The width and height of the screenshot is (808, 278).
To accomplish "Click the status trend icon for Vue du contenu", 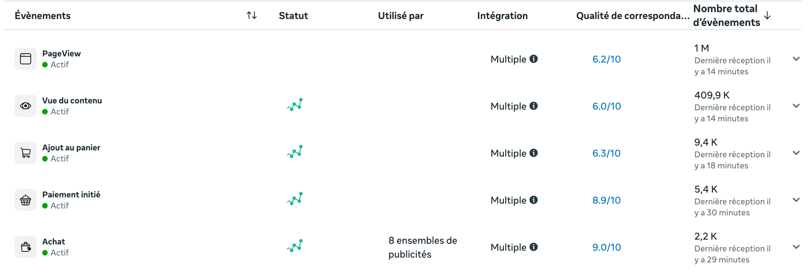I will pos(295,105).
